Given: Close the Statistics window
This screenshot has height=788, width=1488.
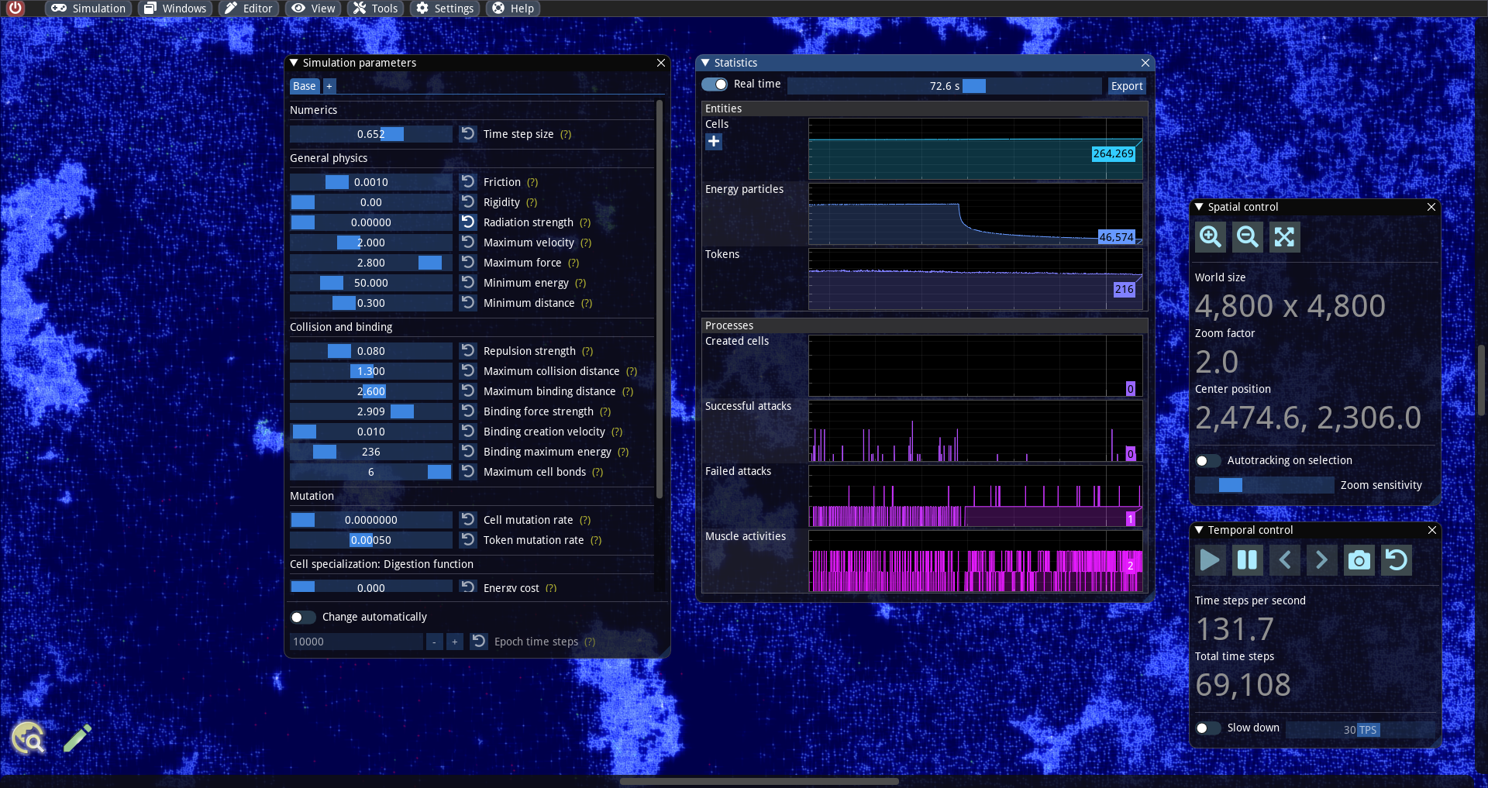Looking at the screenshot, I should coord(1145,63).
